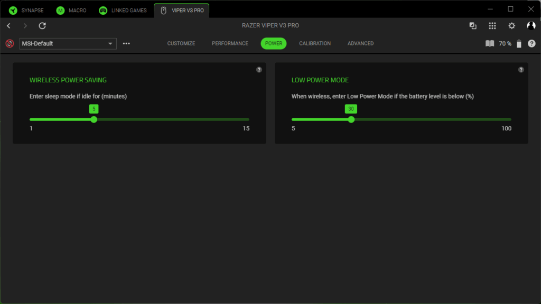
Task: Click the battery status icon
Action: [519, 44]
